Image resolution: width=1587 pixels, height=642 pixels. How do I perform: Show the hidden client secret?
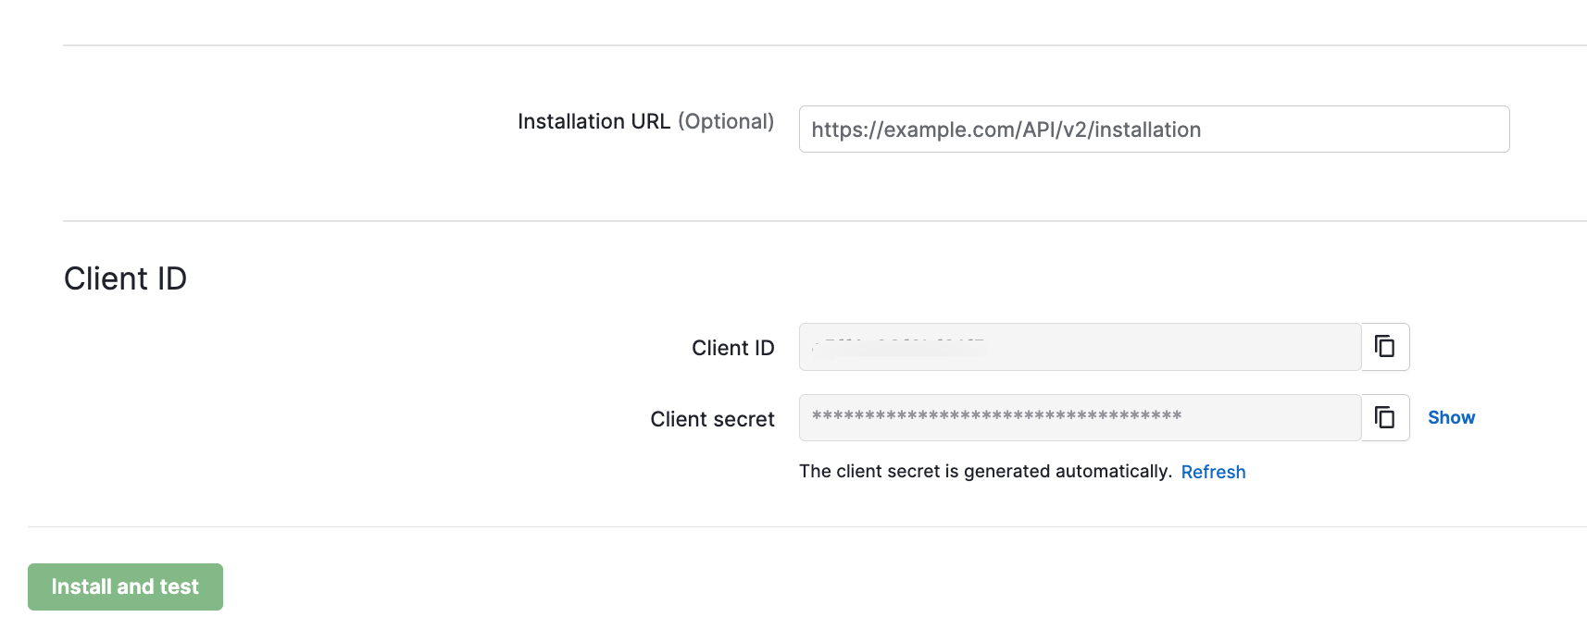[1451, 417]
